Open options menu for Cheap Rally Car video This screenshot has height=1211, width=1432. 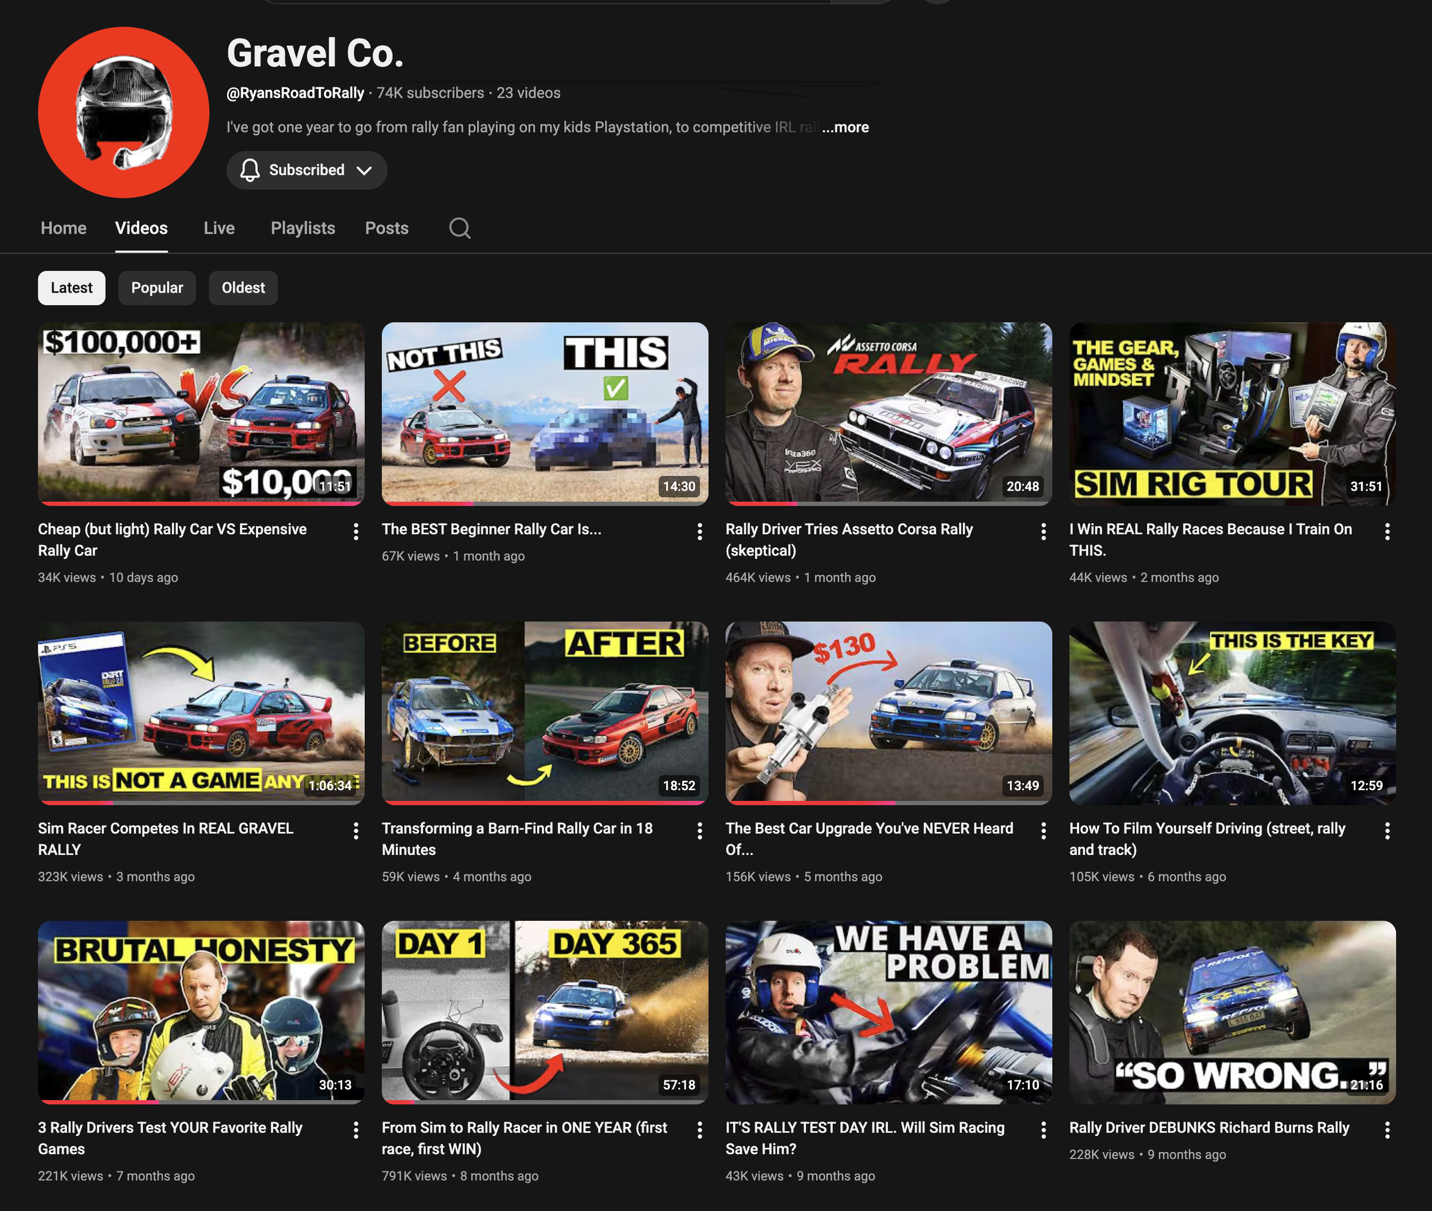[356, 531]
